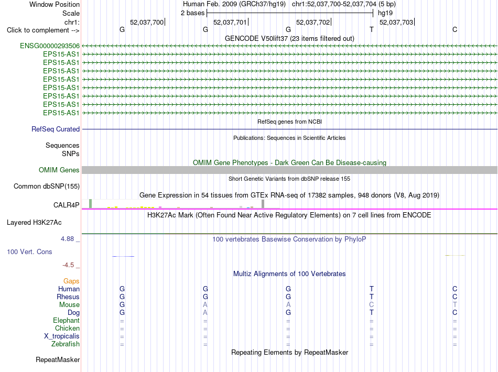Click the Rhesus species label
The width and height of the screenshot is (498, 372).
(x=68, y=297)
